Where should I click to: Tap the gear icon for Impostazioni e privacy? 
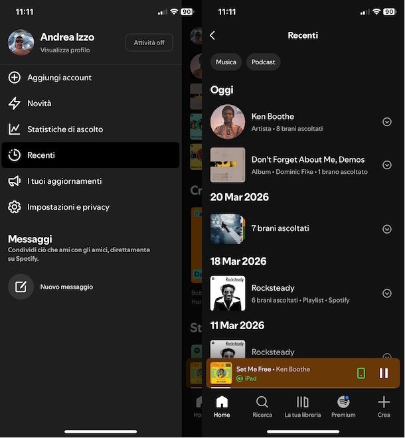14,207
